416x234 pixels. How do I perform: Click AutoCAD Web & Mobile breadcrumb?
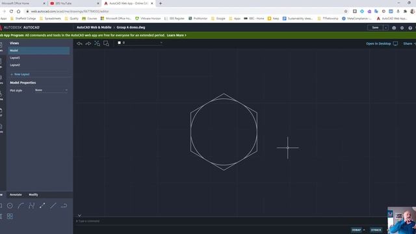(x=94, y=27)
